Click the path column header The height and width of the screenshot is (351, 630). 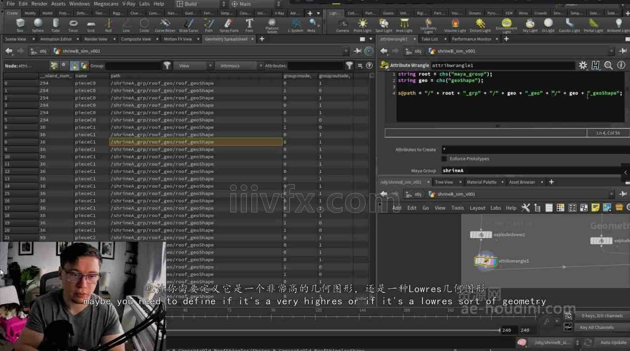[195, 76]
